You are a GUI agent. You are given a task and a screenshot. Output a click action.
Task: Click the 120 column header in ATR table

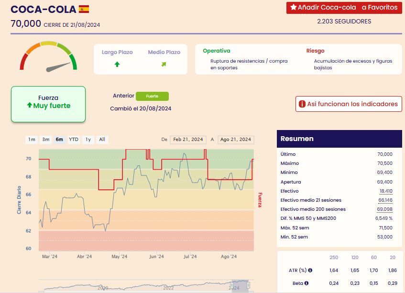pos(355,257)
